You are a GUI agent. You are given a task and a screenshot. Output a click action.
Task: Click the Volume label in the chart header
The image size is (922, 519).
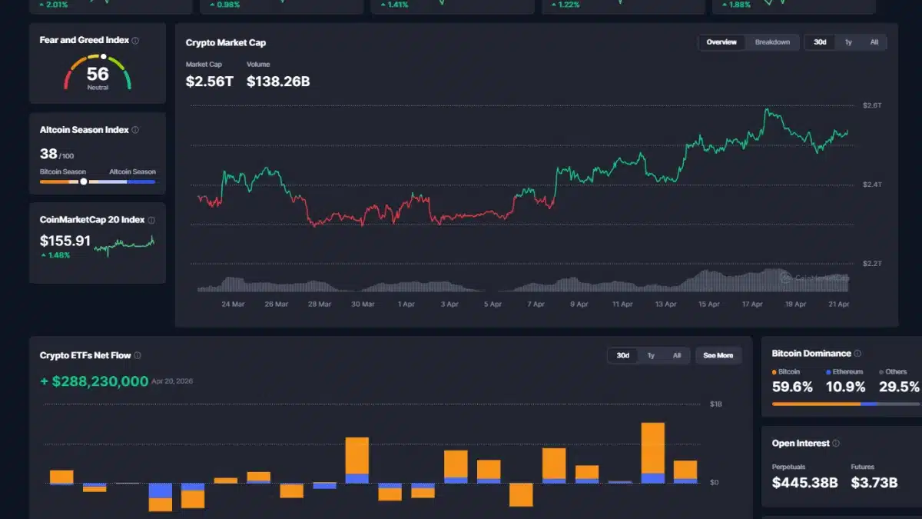(x=259, y=65)
